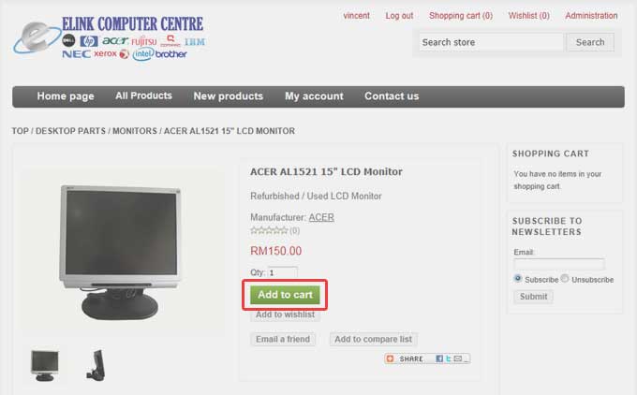Click the Facebook share icon

tap(439, 358)
